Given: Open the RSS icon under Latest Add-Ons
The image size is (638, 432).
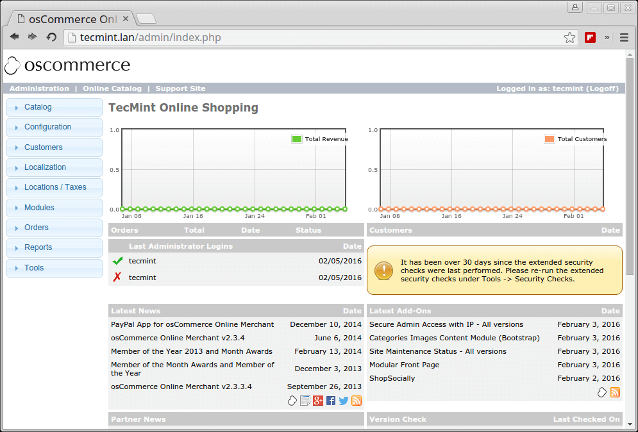Looking at the screenshot, I should coord(615,392).
